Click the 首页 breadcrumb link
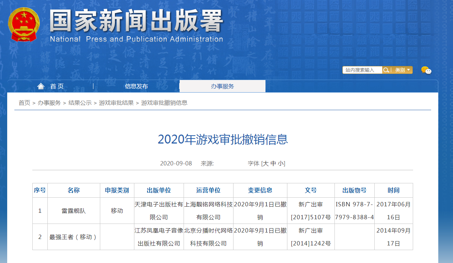The image size is (453, 263). click(x=24, y=103)
